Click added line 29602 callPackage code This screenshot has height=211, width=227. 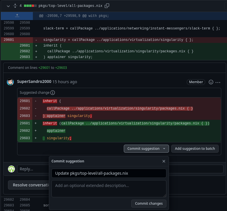coord(120,51)
